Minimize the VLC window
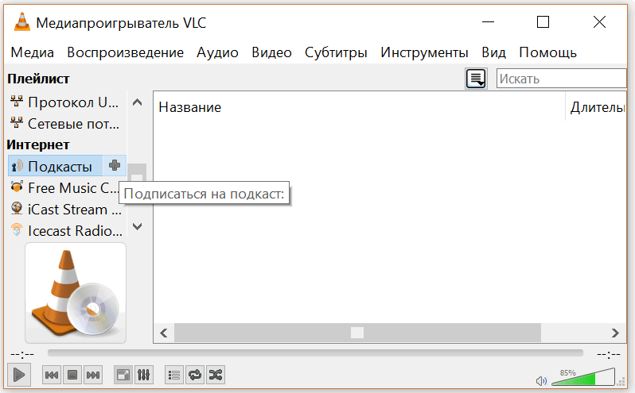Viewport: 635px width, 393px height. pyautogui.click(x=488, y=21)
